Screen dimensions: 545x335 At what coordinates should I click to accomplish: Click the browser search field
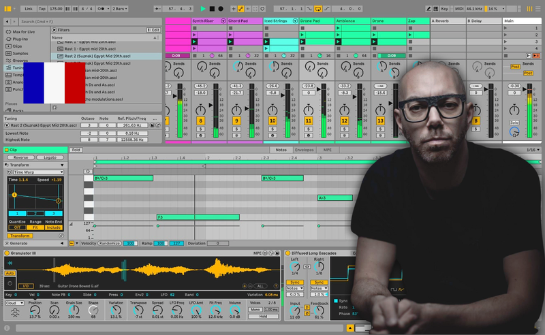pos(91,22)
